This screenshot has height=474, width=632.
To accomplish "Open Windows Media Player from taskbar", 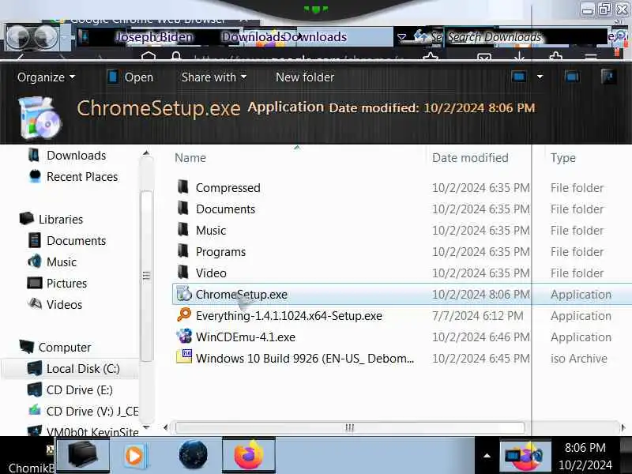I will tap(135, 456).
